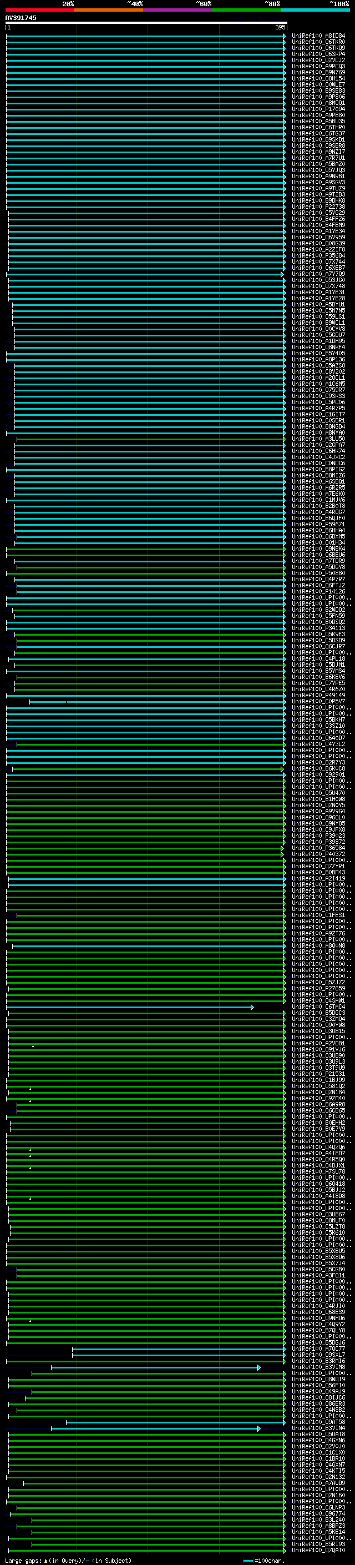Select the purple ~60% legend segment
The height and width of the screenshot is (1565, 355).
(177, 10)
